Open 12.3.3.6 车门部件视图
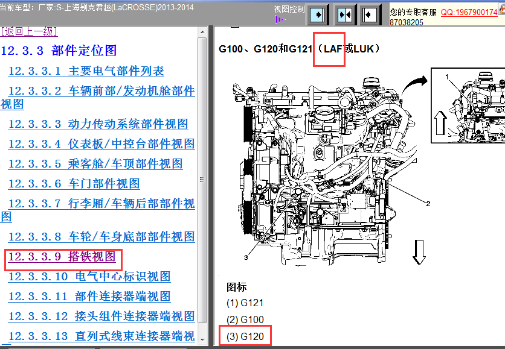Screen dimensions: 505x349 click(74, 184)
